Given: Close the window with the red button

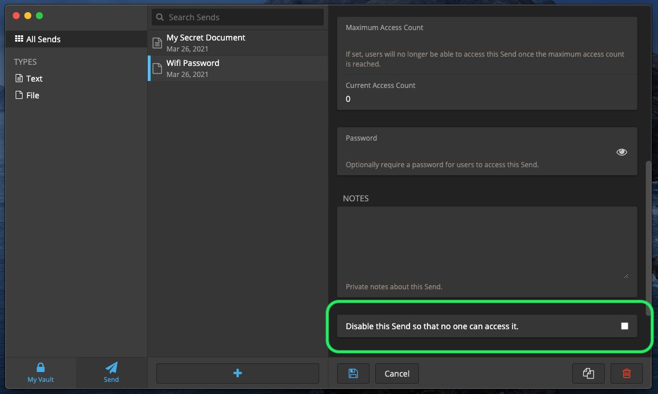Looking at the screenshot, I should [16, 16].
